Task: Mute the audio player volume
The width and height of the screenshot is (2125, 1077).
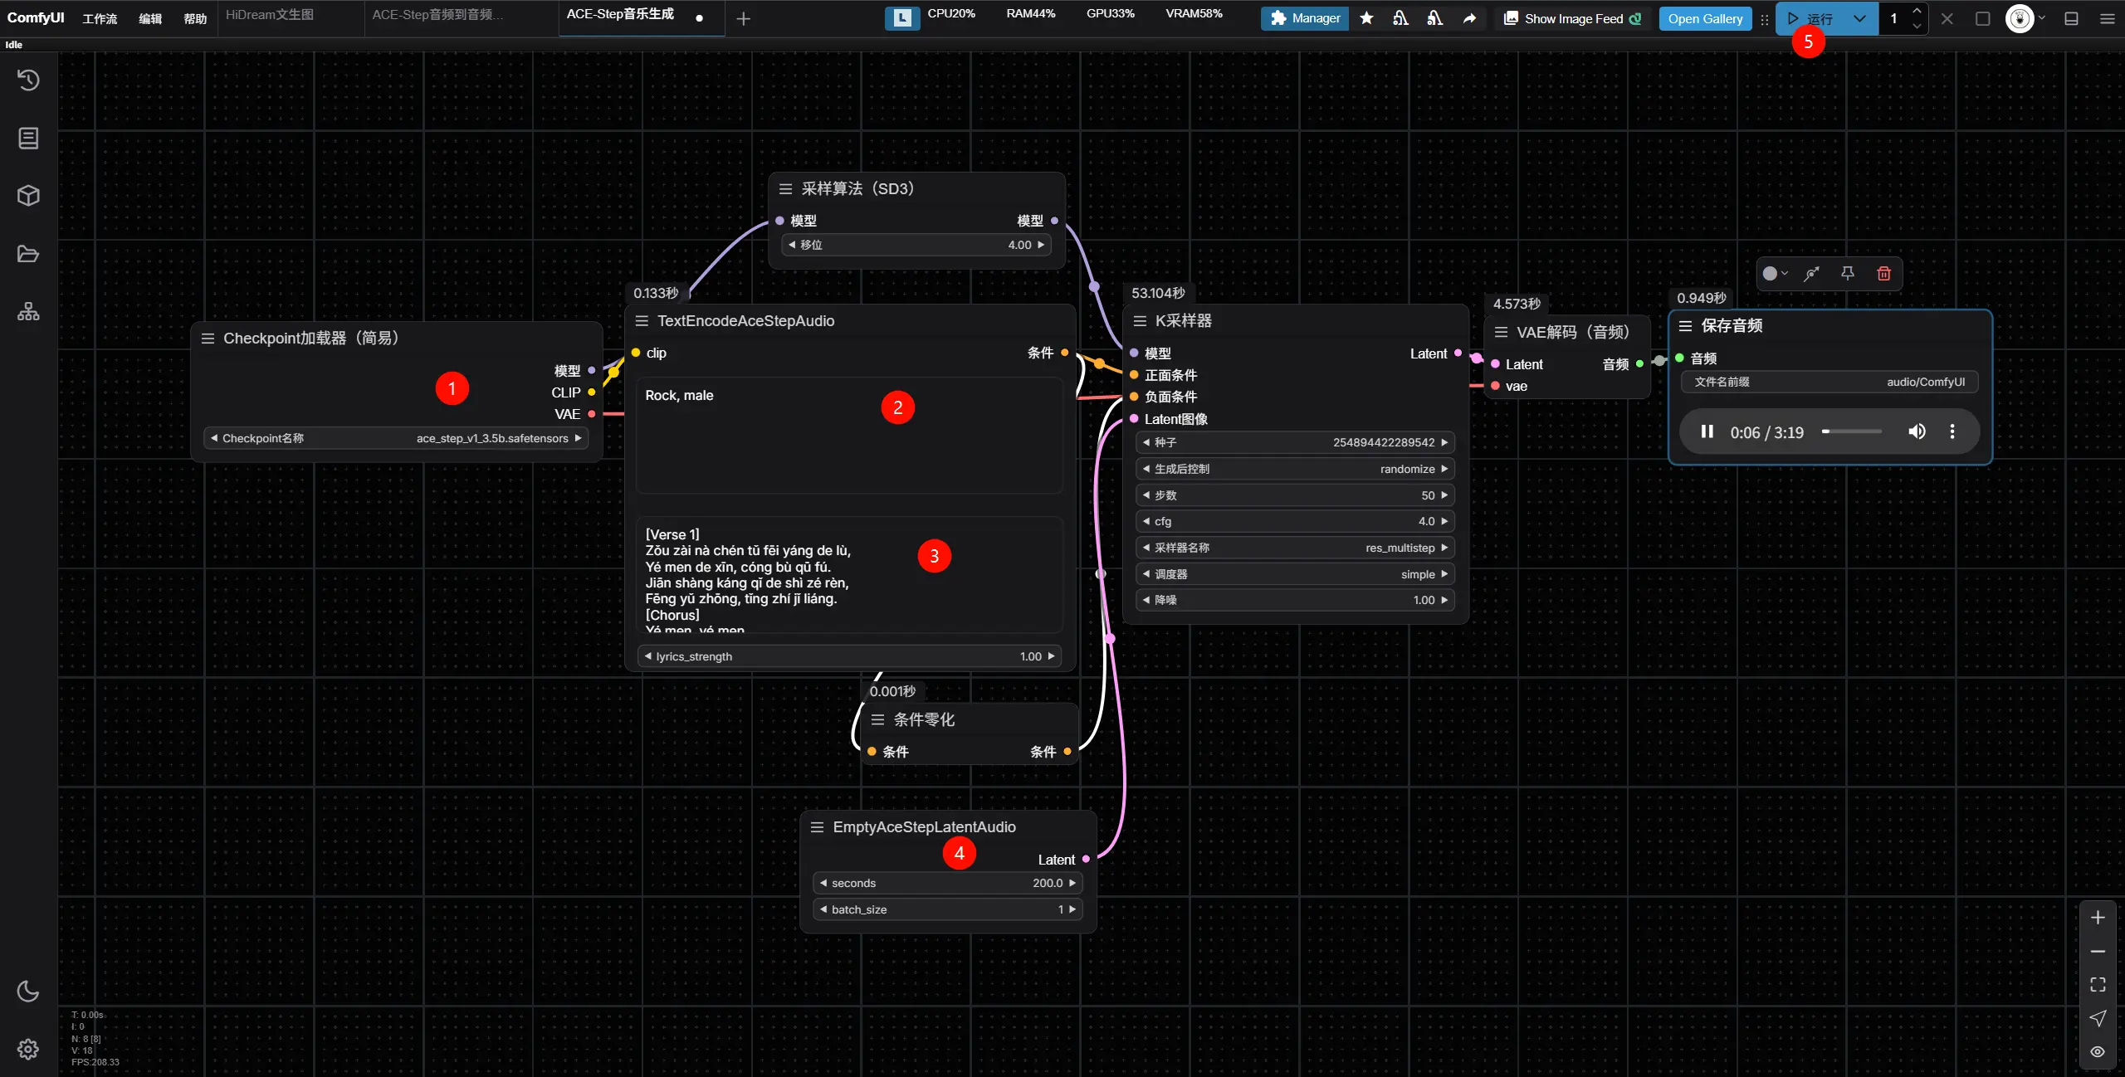Action: point(1917,431)
